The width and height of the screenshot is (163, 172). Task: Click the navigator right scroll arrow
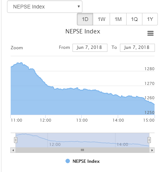point(152,150)
